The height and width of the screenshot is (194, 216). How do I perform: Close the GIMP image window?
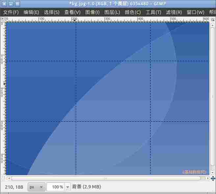(4, 4)
